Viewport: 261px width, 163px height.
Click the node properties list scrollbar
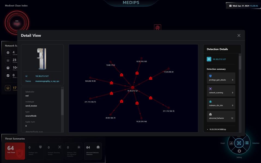pos(62,102)
